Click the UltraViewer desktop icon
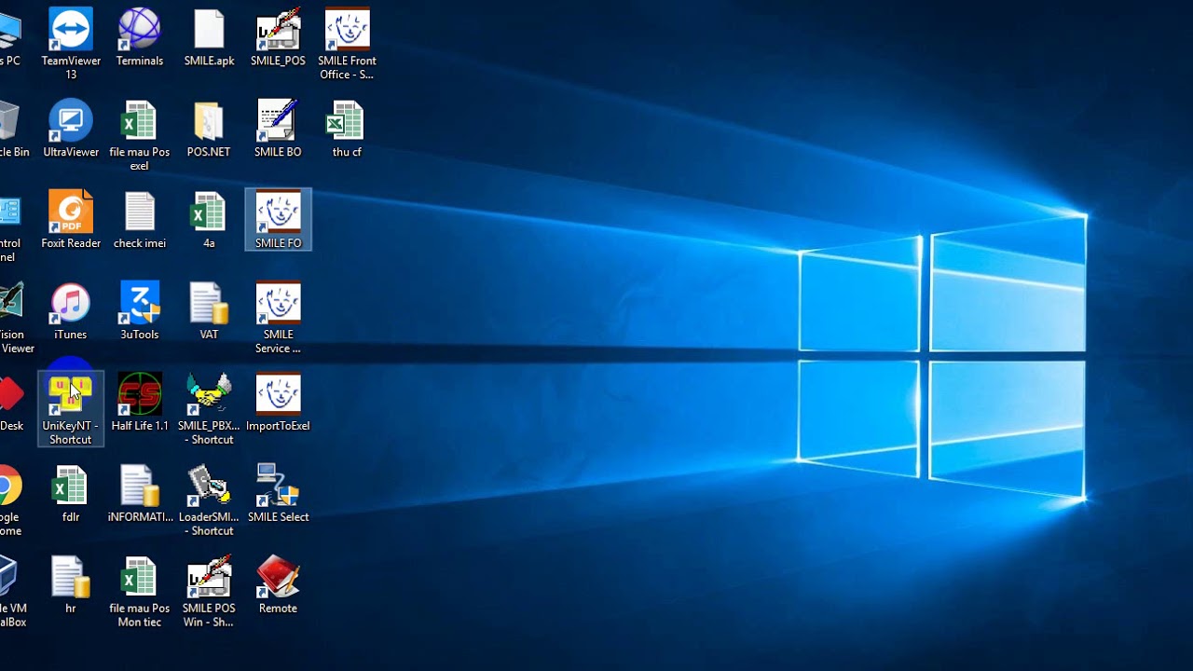1193x671 pixels. point(71,129)
